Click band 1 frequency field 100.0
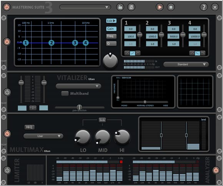 (x=130, y=37)
